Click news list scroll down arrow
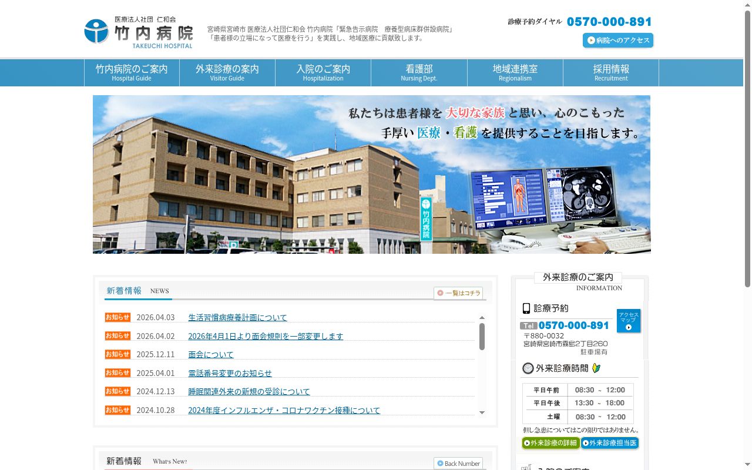 pyautogui.click(x=482, y=412)
